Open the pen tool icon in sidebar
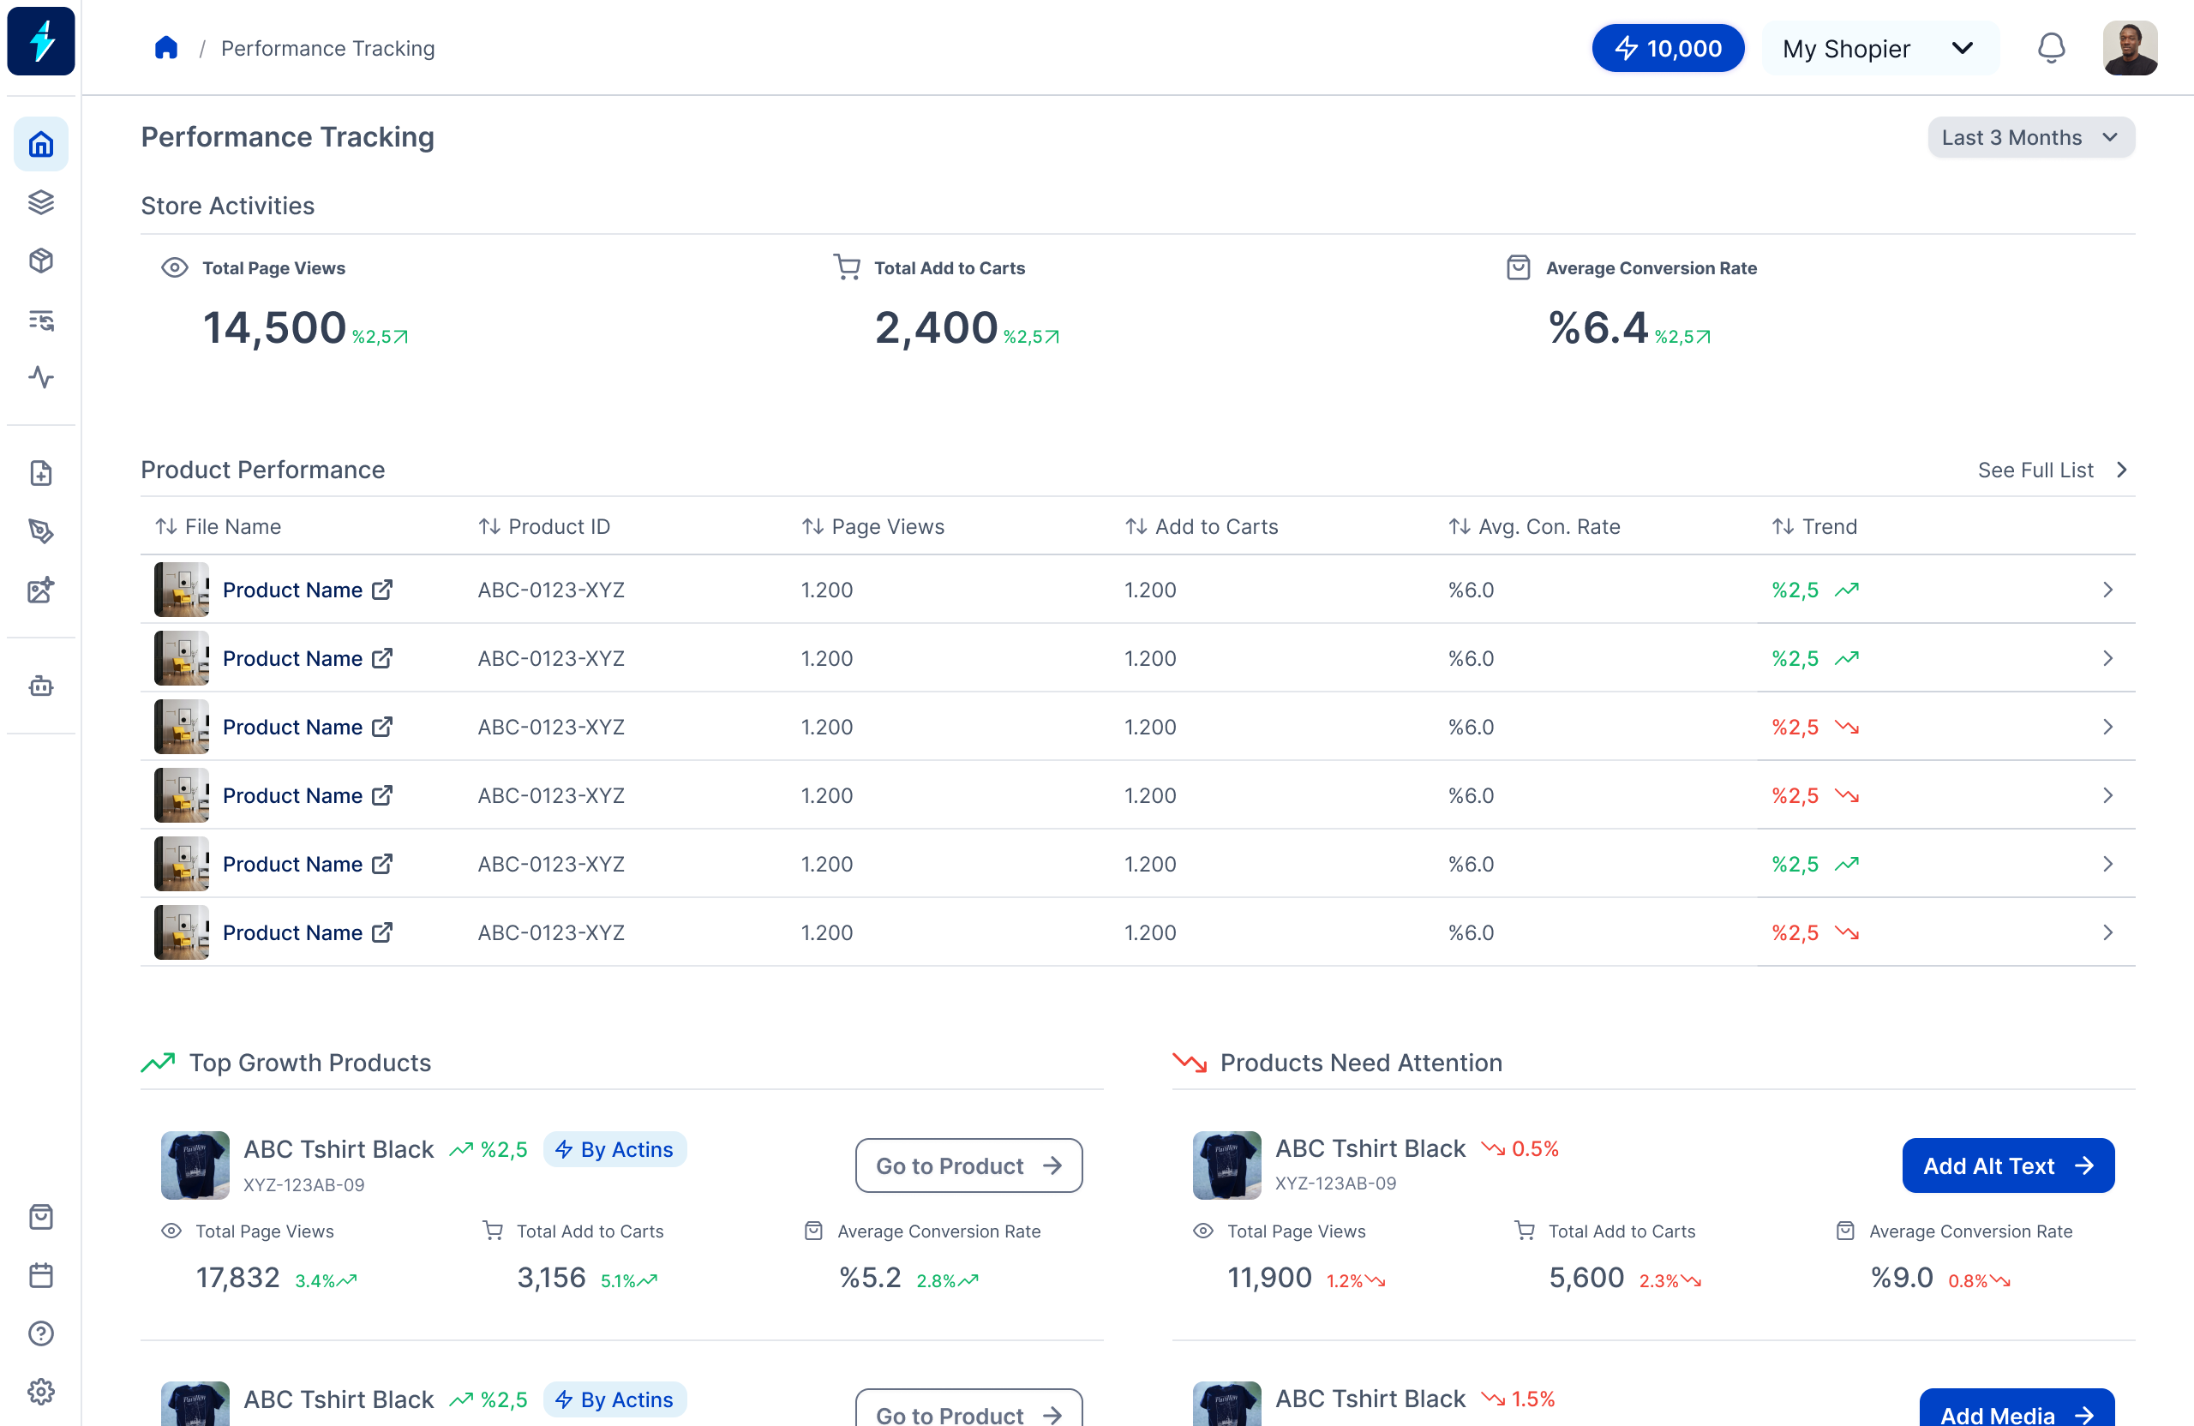This screenshot has width=2194, height=1426. pos(40,531)
